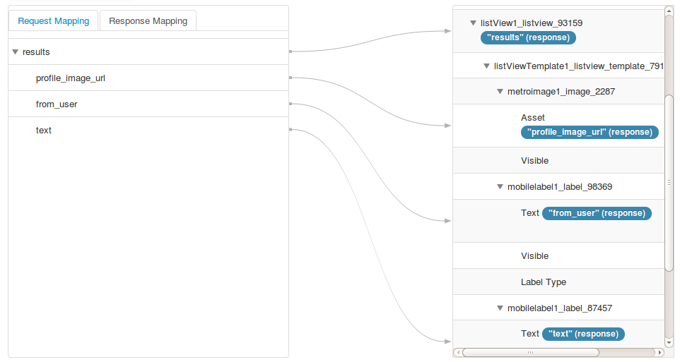Viewport: 680px width, 362px height.
Task: Click the vertical scrollbar down arrow
Action: point(669,342)
